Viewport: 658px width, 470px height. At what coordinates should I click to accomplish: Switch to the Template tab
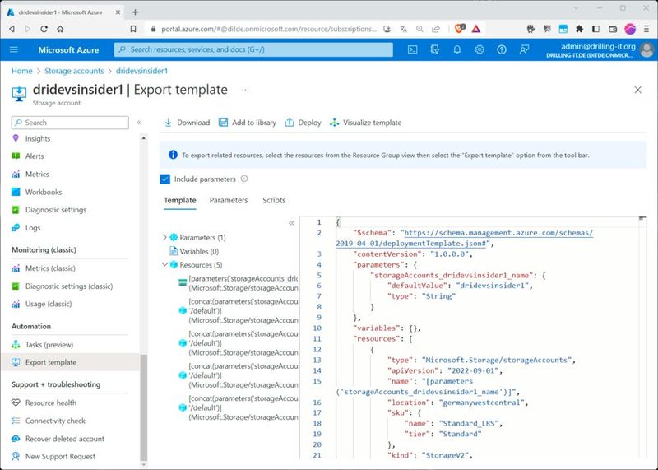[x=179, y=200]
